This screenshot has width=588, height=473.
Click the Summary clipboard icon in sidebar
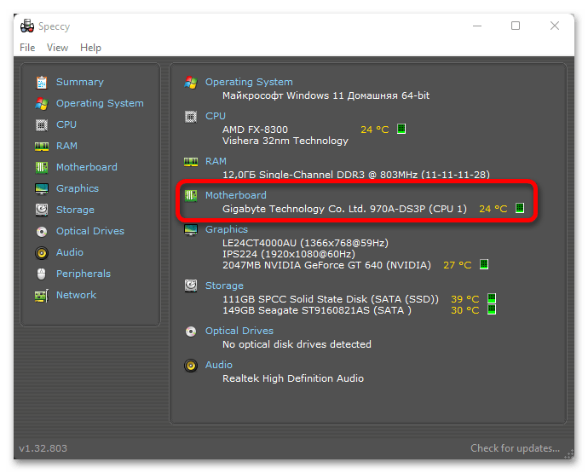pyautogui.click(x=42, y=82)
